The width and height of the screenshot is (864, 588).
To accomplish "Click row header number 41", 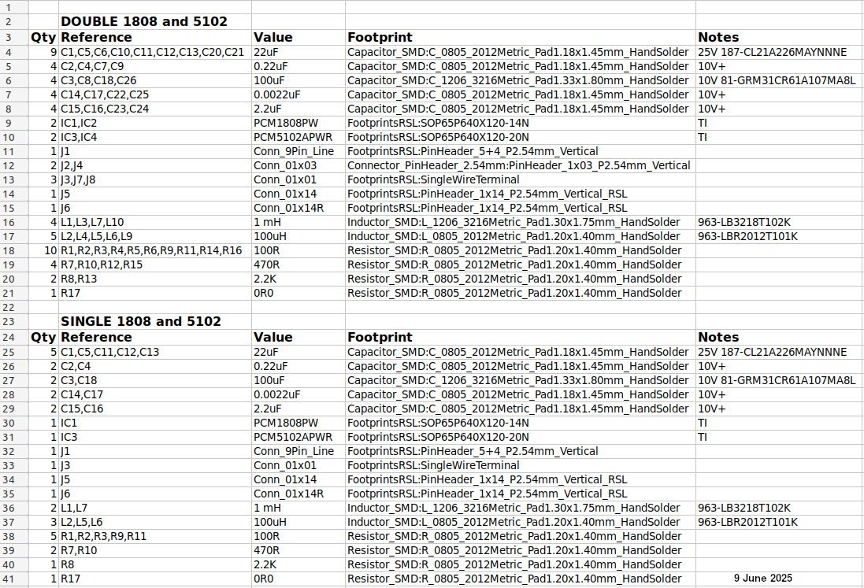I will (13, 579).
